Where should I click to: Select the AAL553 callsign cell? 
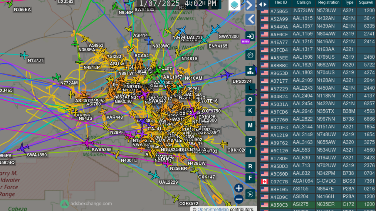click(x=304, y=150)
